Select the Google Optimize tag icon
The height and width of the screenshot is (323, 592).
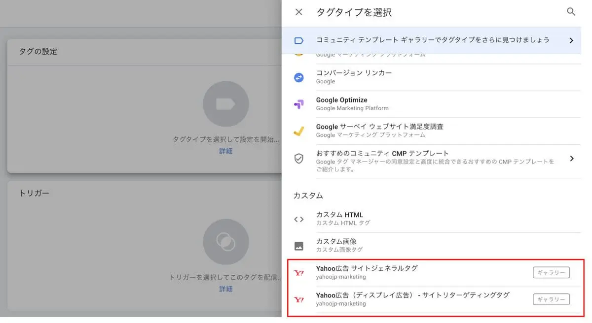pyautogui.click(x=298, y=103)
